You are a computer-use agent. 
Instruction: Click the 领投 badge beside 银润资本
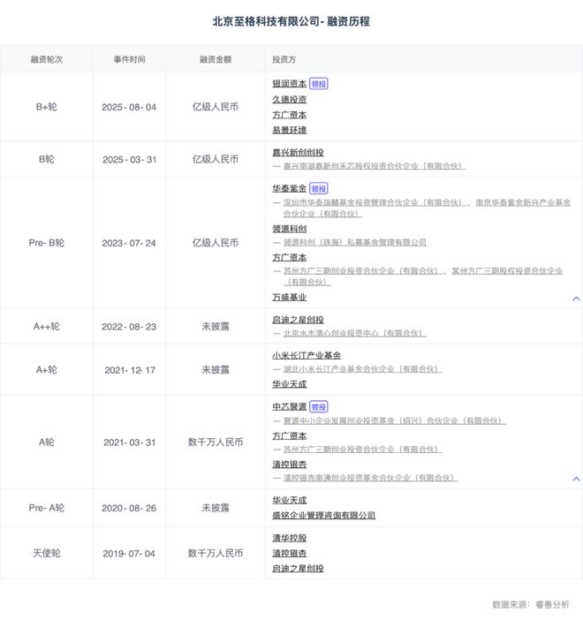319,84
